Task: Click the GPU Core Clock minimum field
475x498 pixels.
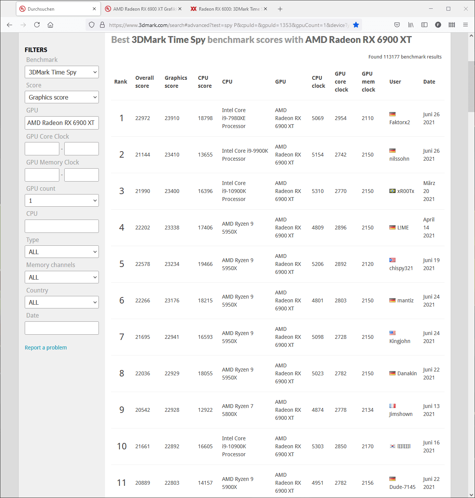Action: (x=42, y=149)
